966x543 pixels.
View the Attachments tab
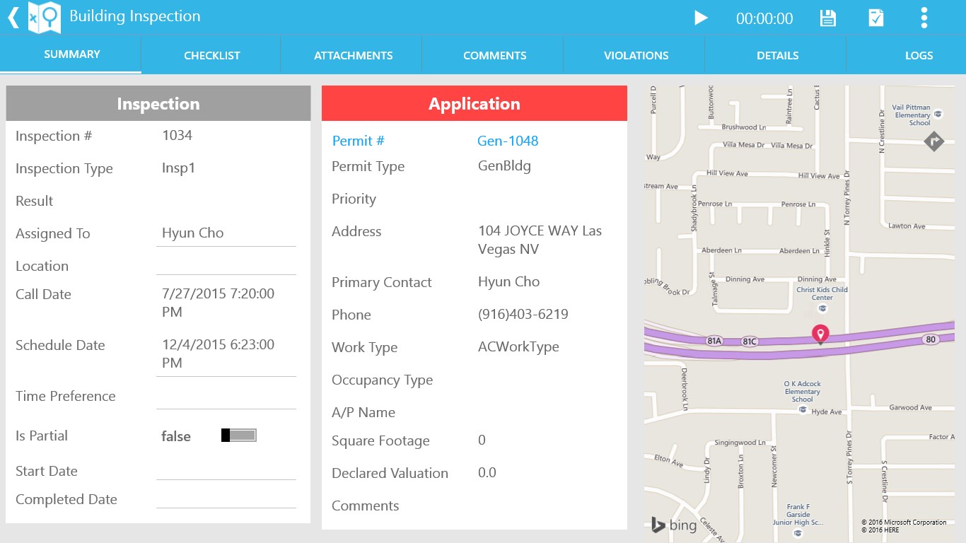[x=353, y=54]
